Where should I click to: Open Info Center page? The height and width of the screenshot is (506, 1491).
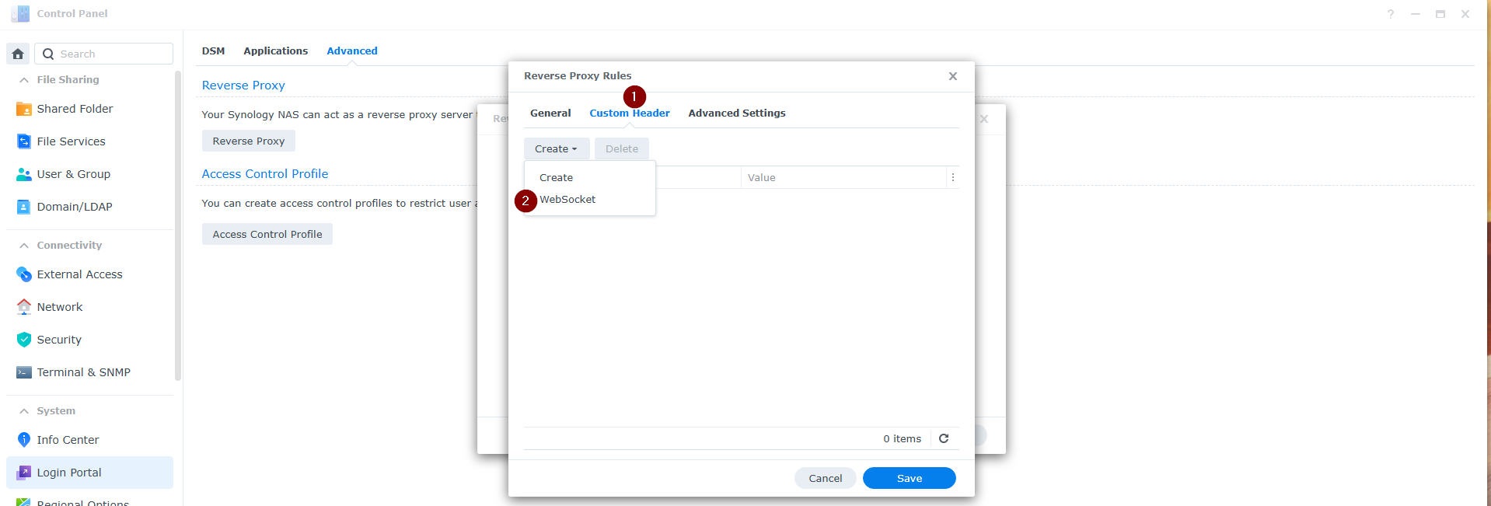pos(68,440)
